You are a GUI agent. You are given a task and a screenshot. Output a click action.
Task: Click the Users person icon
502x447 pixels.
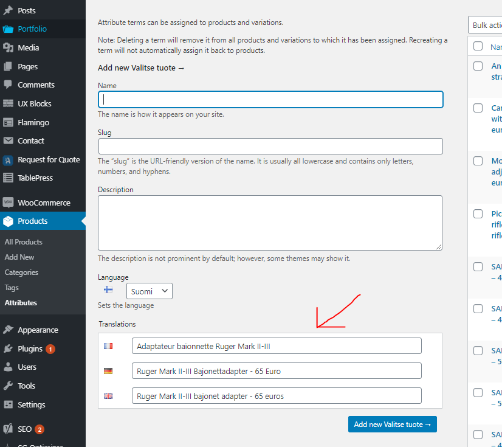tap(8, 367)
